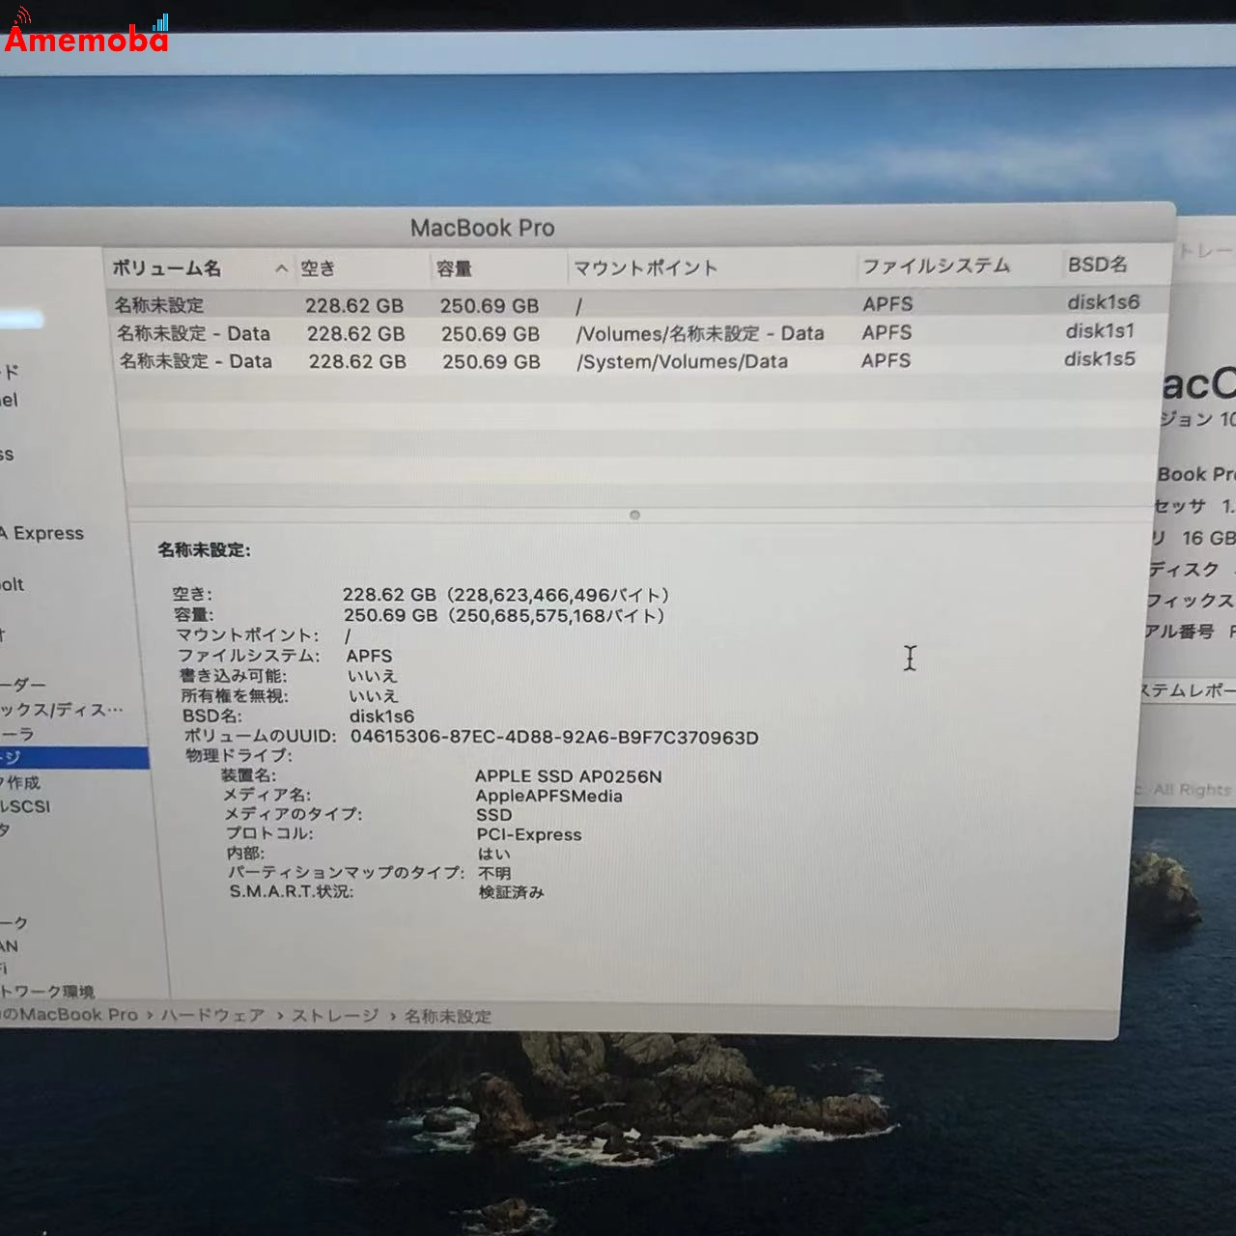1236x1236 pixels.
Task: Select ストレージ in the sidebar
Action: point(58,759)
